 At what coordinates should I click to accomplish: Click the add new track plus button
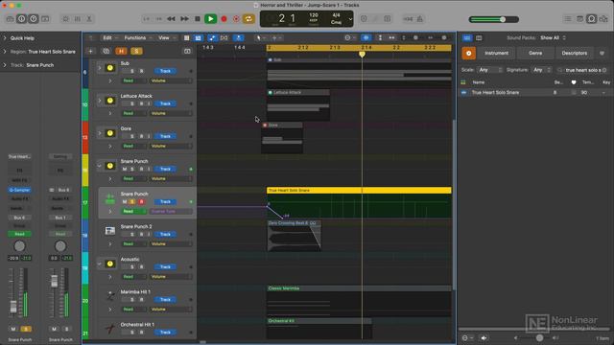click(90, 51)
